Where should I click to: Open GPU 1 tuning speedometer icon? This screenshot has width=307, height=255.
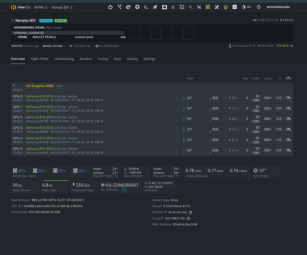pos(288,109)
